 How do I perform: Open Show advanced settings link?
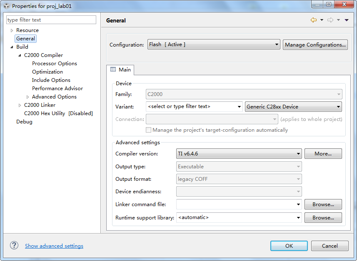pos(54,246)
